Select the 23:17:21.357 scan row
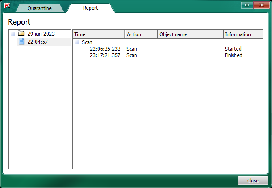Image resolution: width=272 pixels, height=188 pixels. point(105,55)
